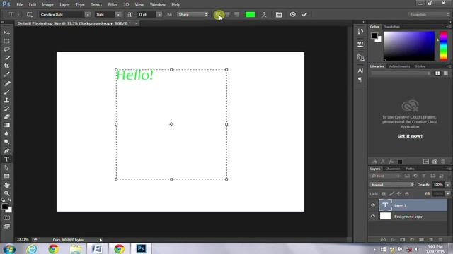The width and height of the screenshot is (453, 254).
Task: Click Add layer mask icon
Action: point(403,240)
